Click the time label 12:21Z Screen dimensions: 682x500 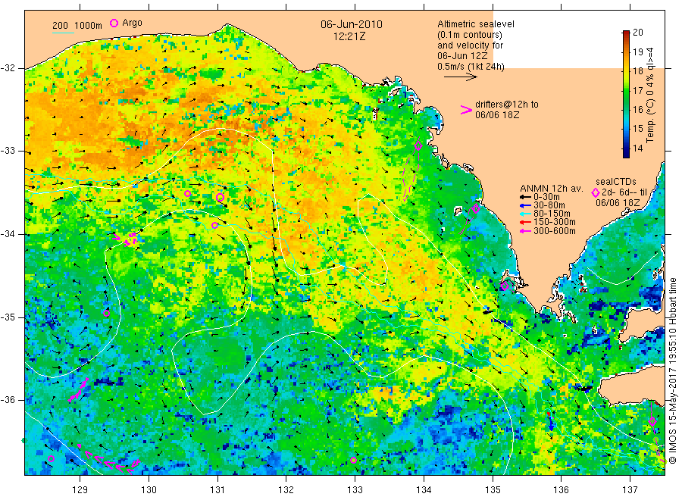click(349, 36)
